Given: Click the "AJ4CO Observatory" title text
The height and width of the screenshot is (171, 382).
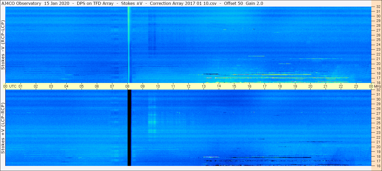Looking at the screenshot, I should click(22, 3).
